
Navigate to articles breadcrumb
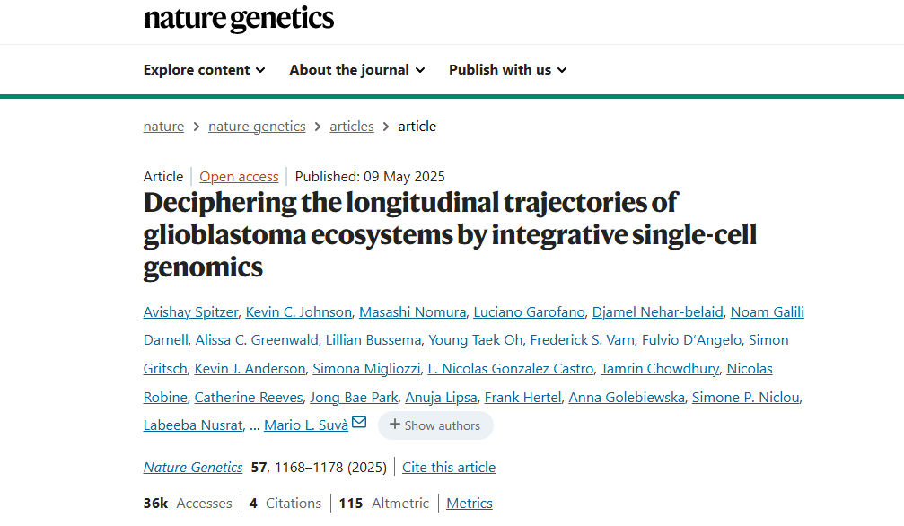(352, 127)
